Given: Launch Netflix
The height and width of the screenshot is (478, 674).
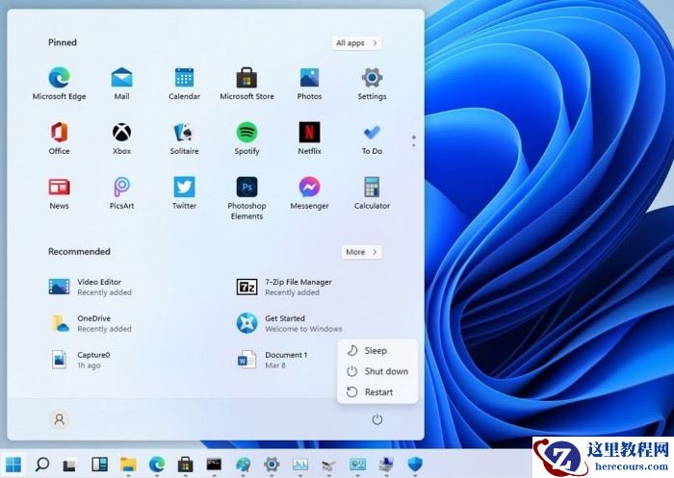Looking at the screenshot, I should click(x=309, y=138).
